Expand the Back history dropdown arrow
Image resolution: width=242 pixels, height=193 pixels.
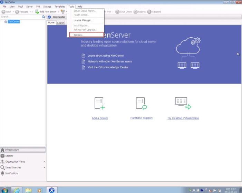coord(13,12)
